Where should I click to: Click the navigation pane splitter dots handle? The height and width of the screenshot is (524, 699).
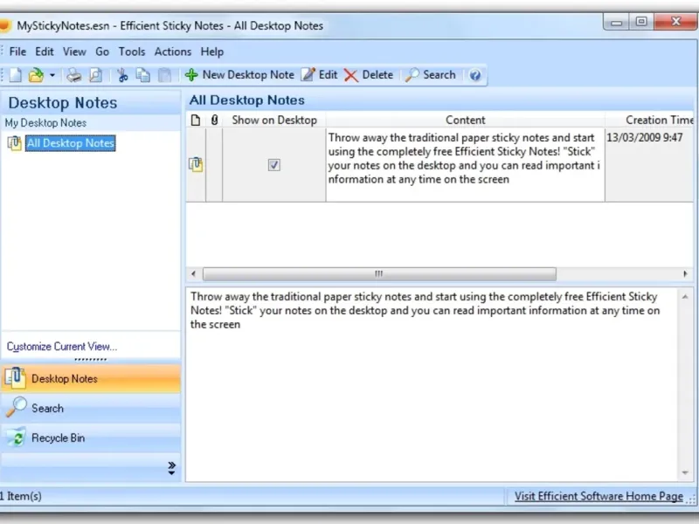[x=91, y=359]
